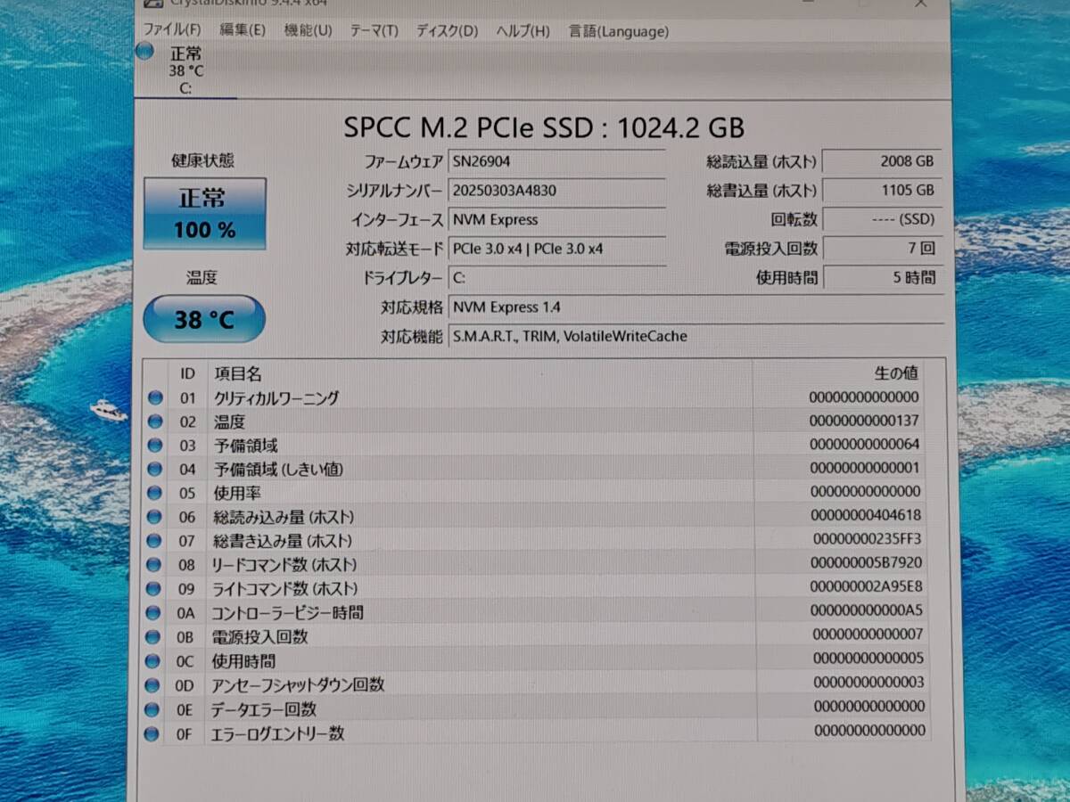Select the status indicator beside クリティカルワーニング

[154, 397]
